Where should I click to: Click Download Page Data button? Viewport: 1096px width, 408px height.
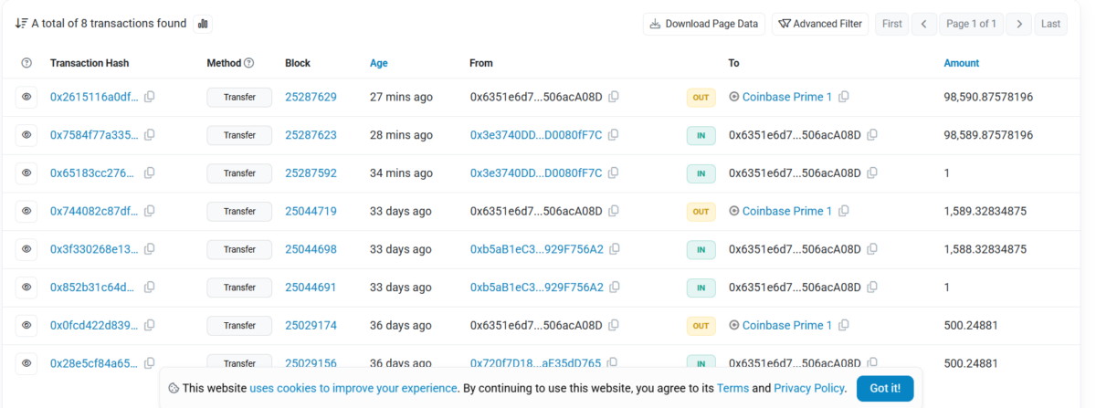(704, 24)
